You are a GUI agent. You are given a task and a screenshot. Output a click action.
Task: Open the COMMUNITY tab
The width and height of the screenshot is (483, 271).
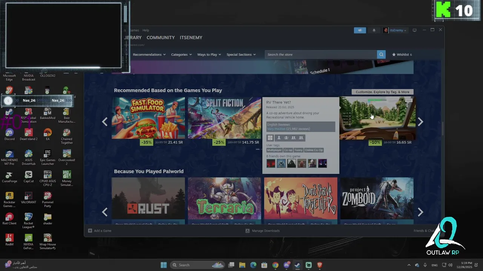point(160,37)
